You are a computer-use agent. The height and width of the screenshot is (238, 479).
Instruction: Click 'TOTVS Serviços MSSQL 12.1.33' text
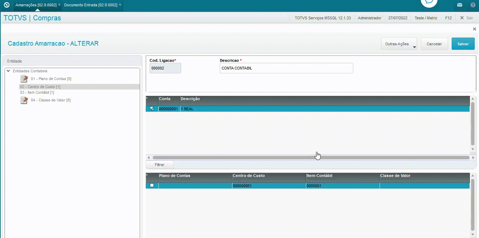click(323, 18)
